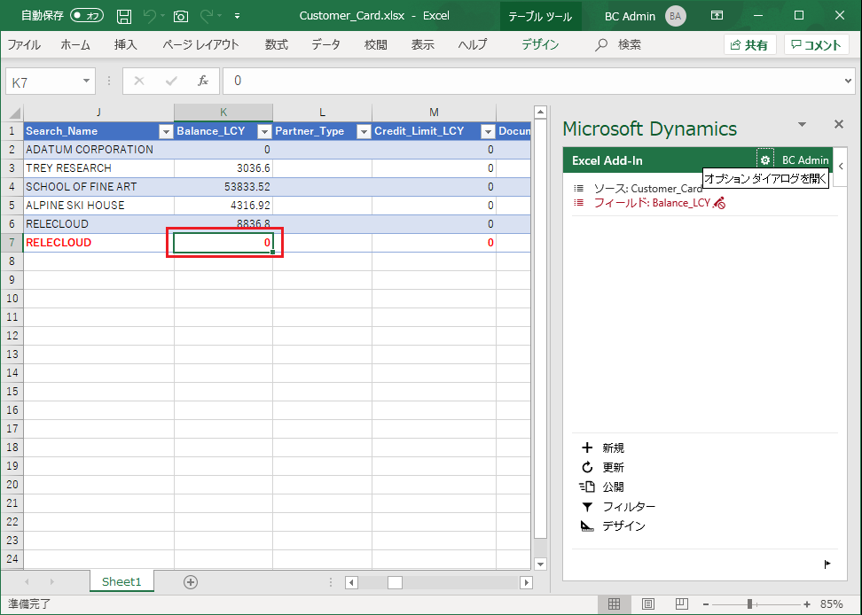Viewport: 862px width, 615px height.
Task: Open the 数式 ribbon tab
Action: point(276,44)
